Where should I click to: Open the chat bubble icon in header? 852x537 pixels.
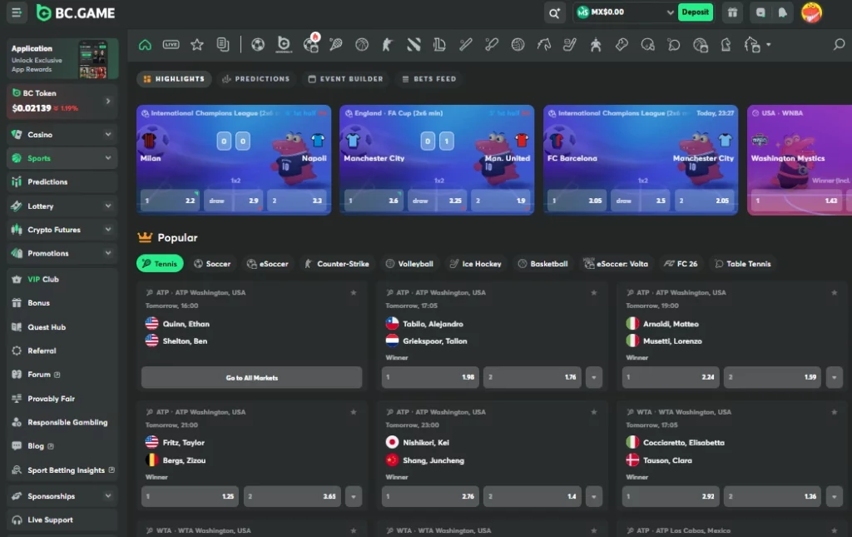[x=760, y=12]
